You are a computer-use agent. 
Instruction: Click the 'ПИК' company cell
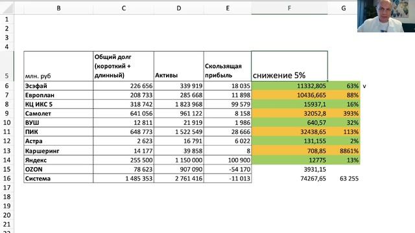click(x=58, y=132)
